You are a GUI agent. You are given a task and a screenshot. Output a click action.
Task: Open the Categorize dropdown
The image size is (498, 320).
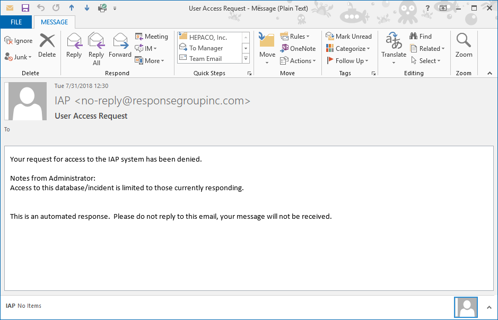[348, 49]
